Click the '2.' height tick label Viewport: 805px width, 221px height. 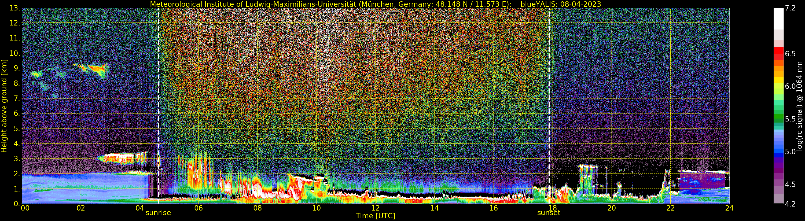pyautogui.click(x=17, y=174)
